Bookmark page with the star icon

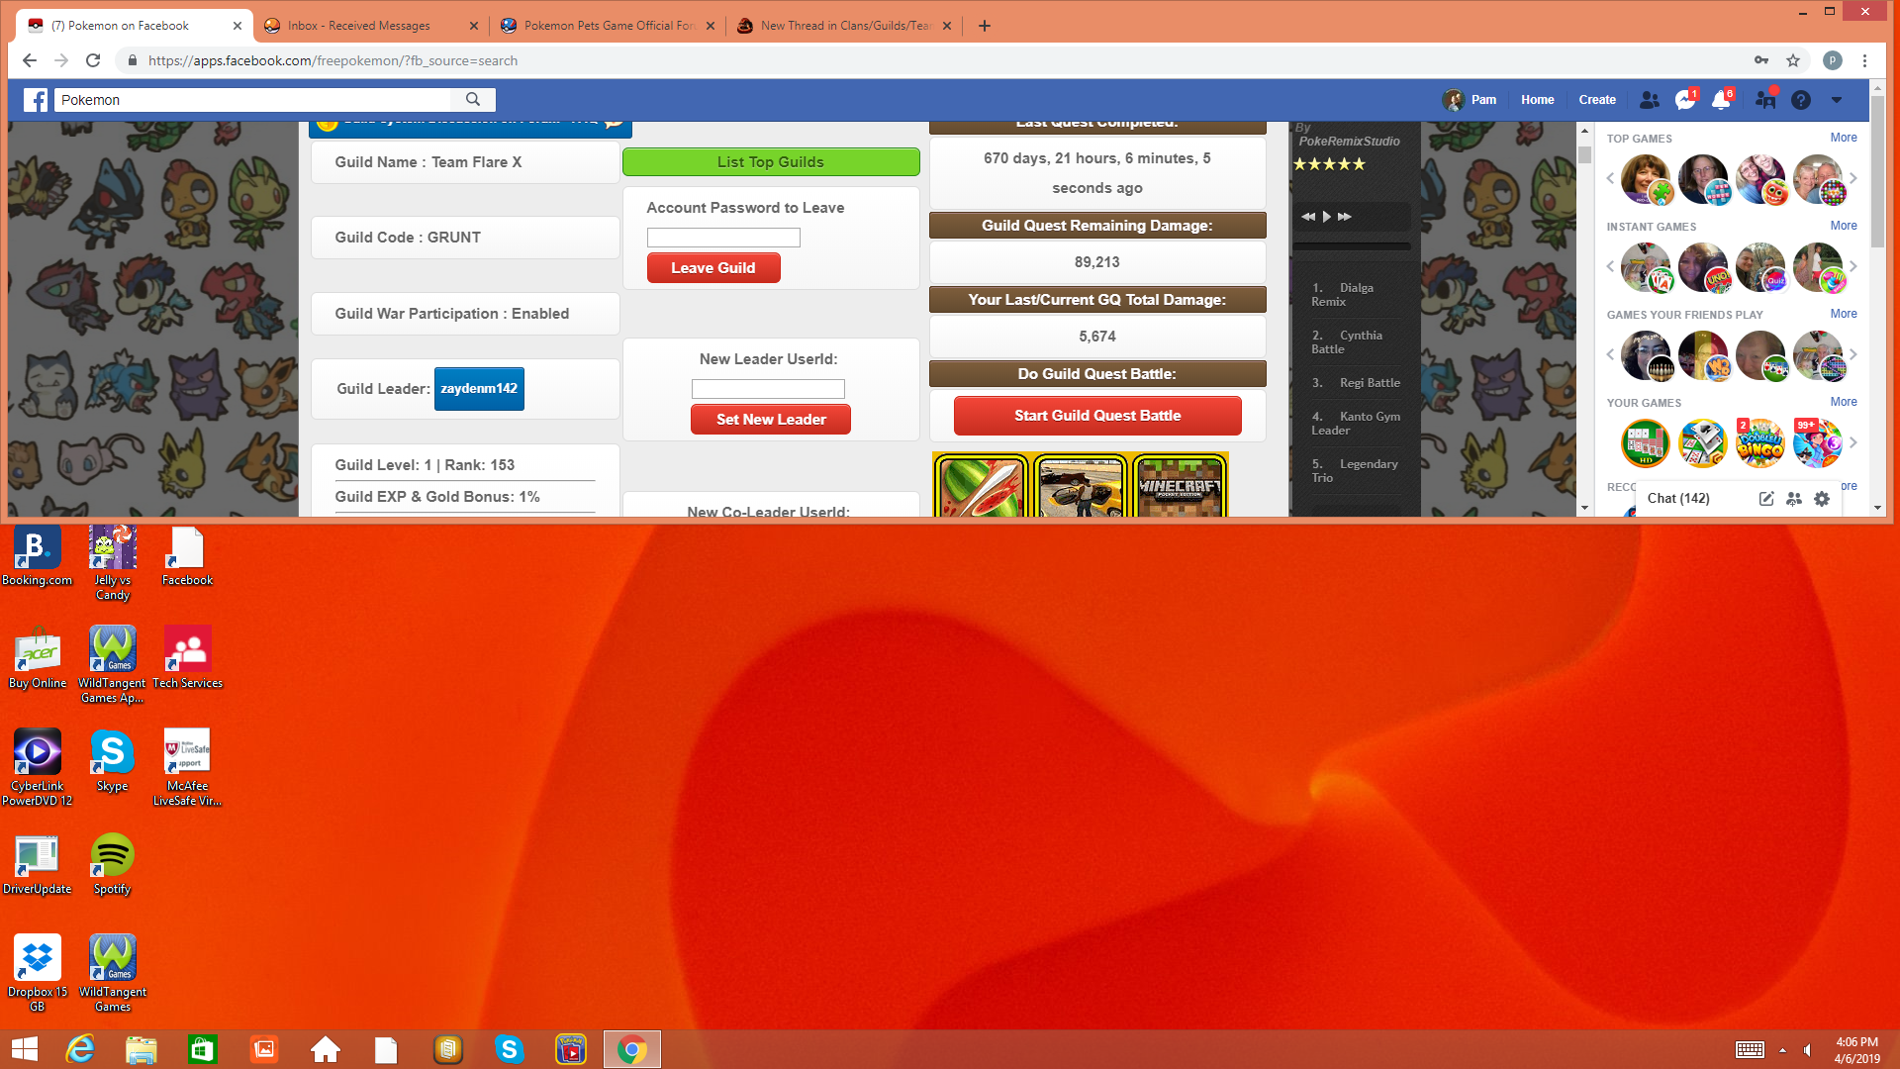[1793, 60]
